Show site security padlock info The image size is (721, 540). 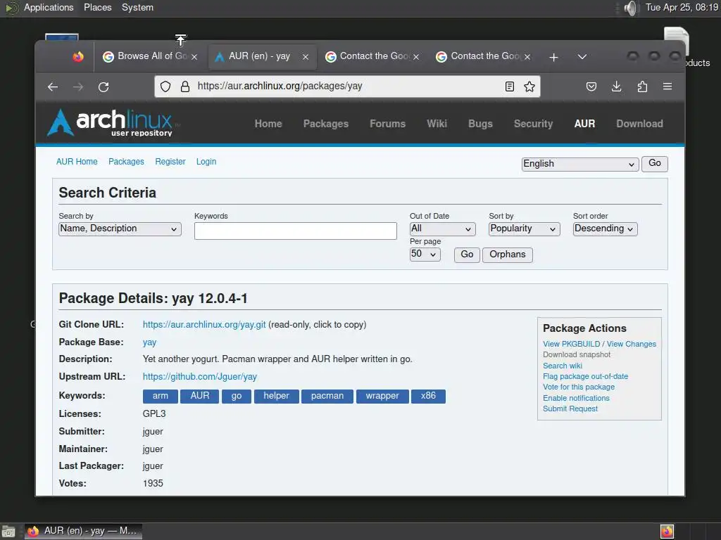pos(185,86)
